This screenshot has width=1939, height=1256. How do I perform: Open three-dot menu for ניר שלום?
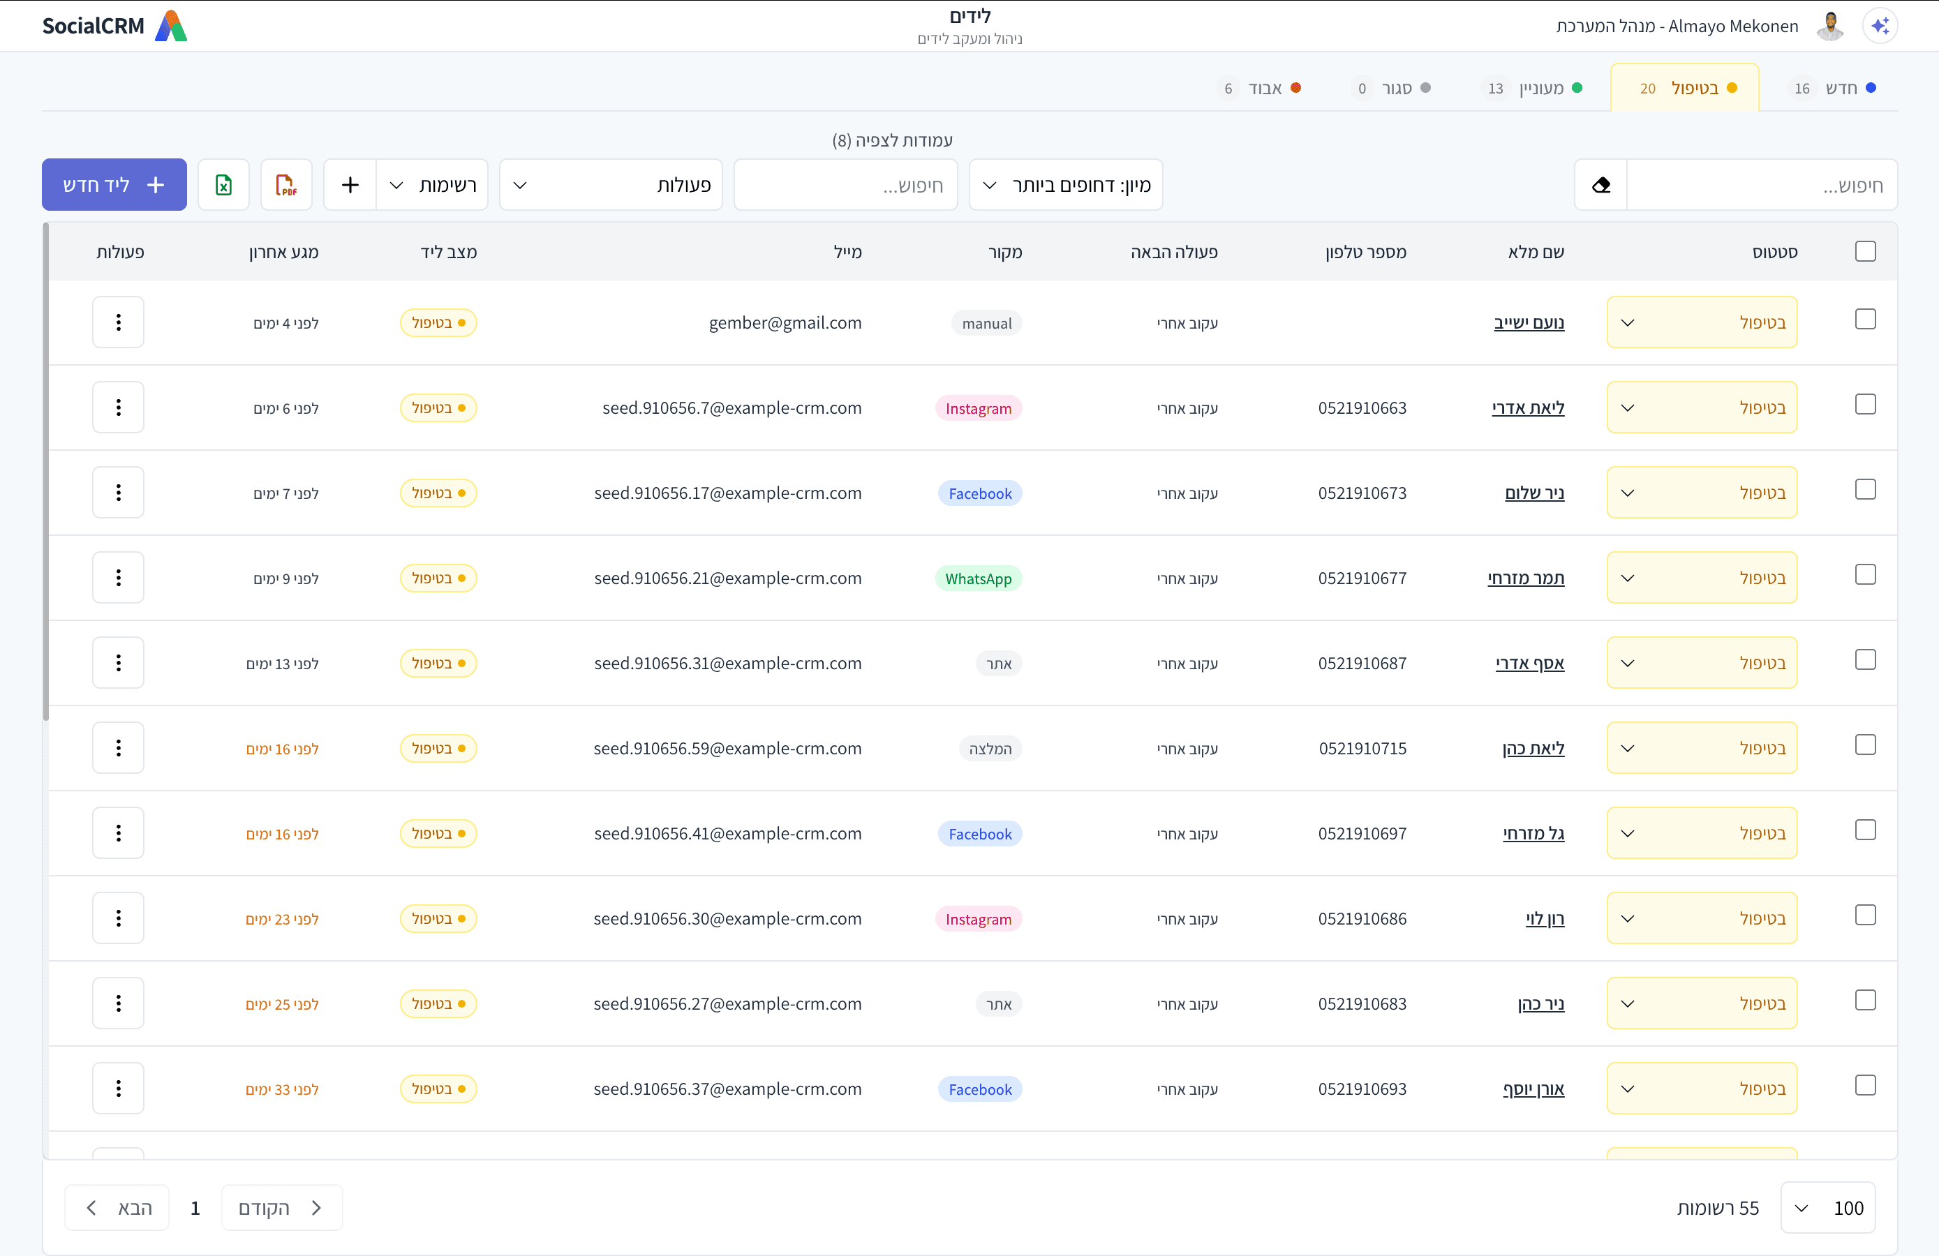point(118,493)
